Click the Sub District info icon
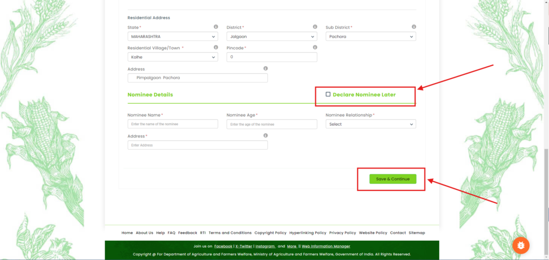Viewport: 549px width, 260px height. (x=414, y=27)
